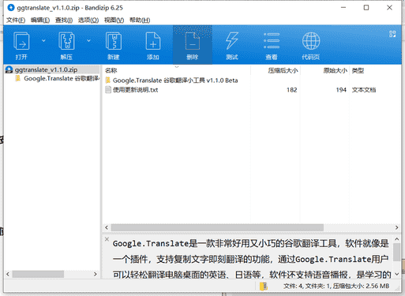Screen dimensions: 405x296
Task: Click the Test (测试) lightning icon
Action: click(x=232, y=41)
